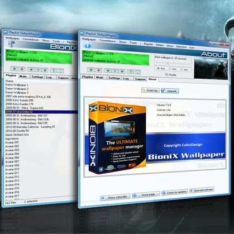Click dash button between previous and next, About window
Viewport: 234px width, 234px height.
[x=115, y=71]
